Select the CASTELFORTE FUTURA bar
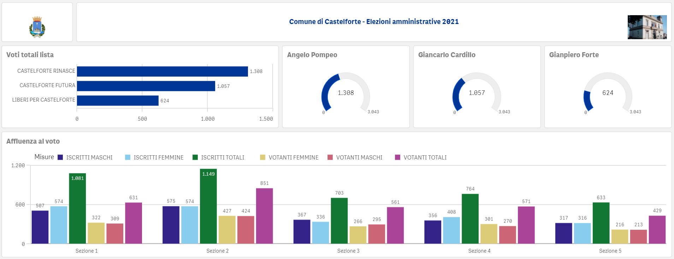This screenshot has height=259, width=674. [146, 86]
